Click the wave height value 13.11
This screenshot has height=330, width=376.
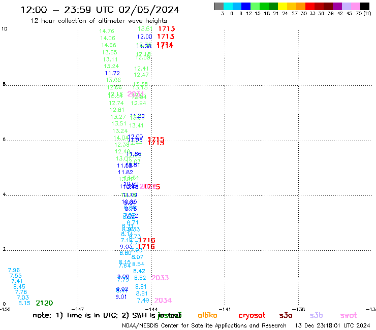(x=110, y=59)
